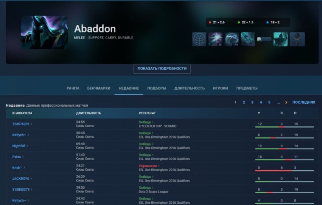322x205 pixels.
Task: Click Данные профессиональных матчей subtitle text
Action: (57, 105)
